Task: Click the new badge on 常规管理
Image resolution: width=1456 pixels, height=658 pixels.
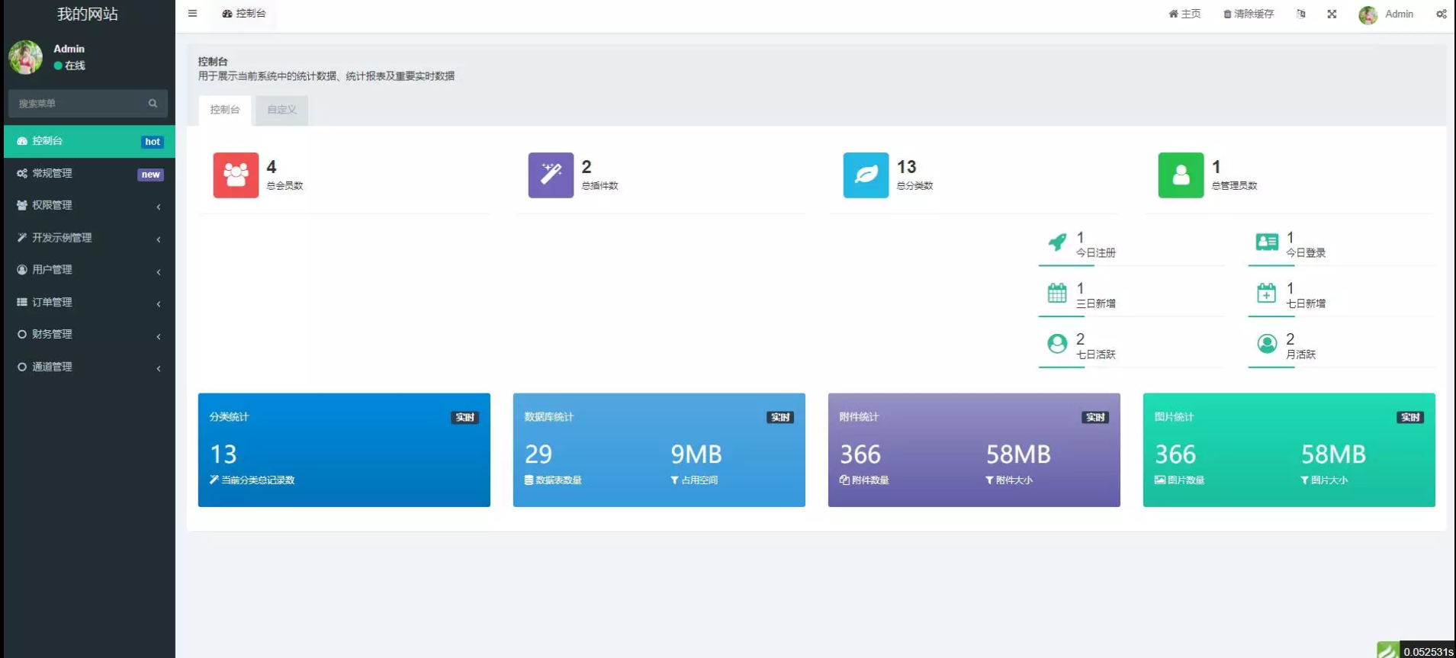Action: [x=151, y=175]
